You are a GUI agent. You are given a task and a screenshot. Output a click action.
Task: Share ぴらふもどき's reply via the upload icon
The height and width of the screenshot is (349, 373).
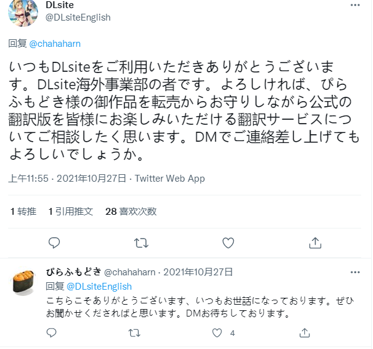[x=305, y=333]
